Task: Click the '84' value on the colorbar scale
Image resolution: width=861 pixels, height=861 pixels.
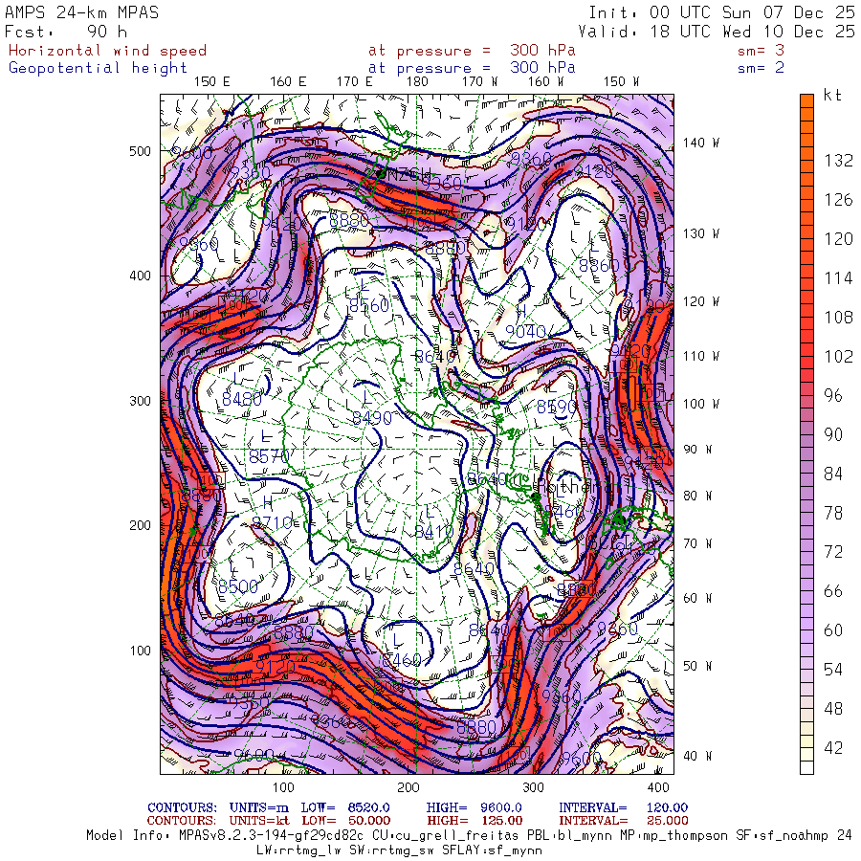Action: click(833, 474)
